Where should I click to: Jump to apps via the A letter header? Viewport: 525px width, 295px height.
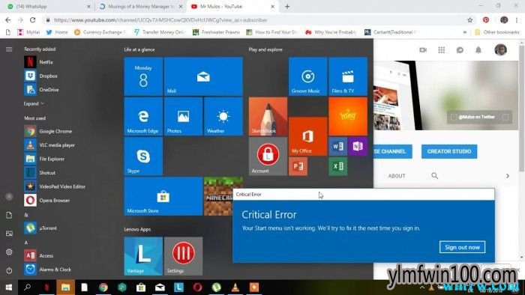coord(25,243)
